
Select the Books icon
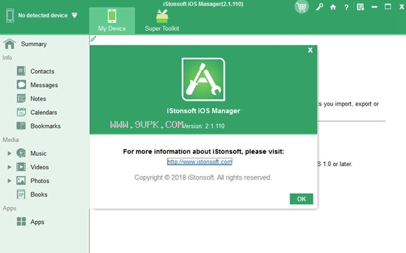[21, 194]
